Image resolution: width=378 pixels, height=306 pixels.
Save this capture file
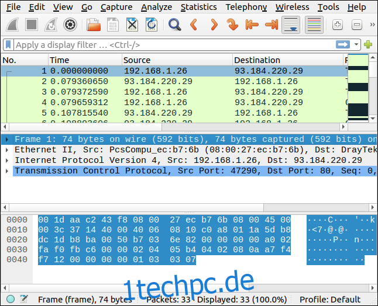click(x=113, y=25)
